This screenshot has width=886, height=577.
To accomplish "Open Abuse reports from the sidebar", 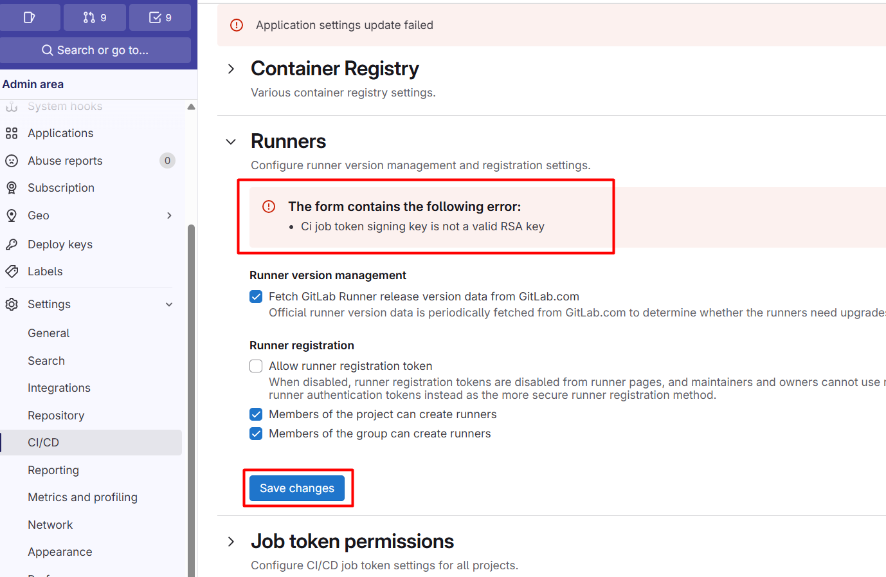I will (x=65, y=160).
